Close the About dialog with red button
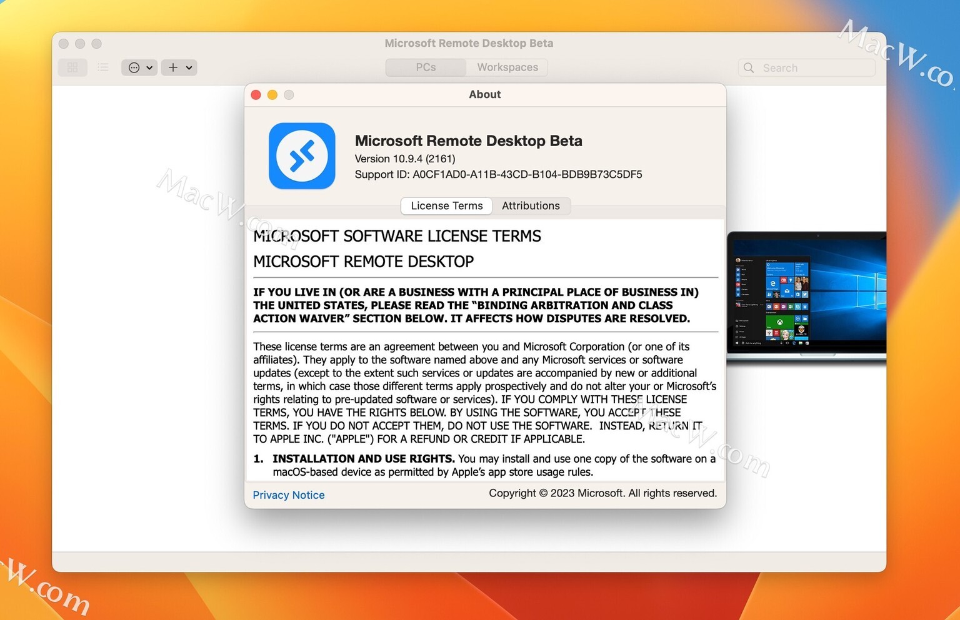Viewport: 960px width, 620px height. pos(256,95)
